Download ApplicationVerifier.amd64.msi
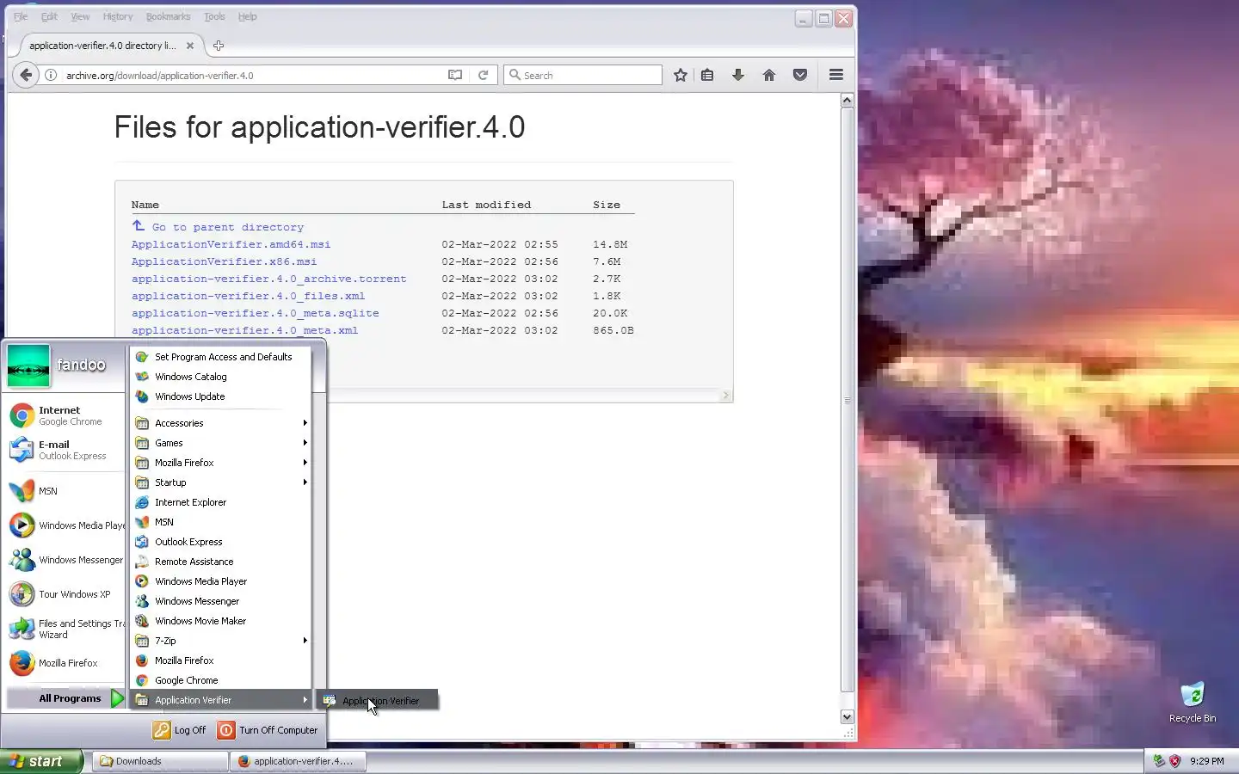Screen dimensions: 1239x774 point(231,244)
